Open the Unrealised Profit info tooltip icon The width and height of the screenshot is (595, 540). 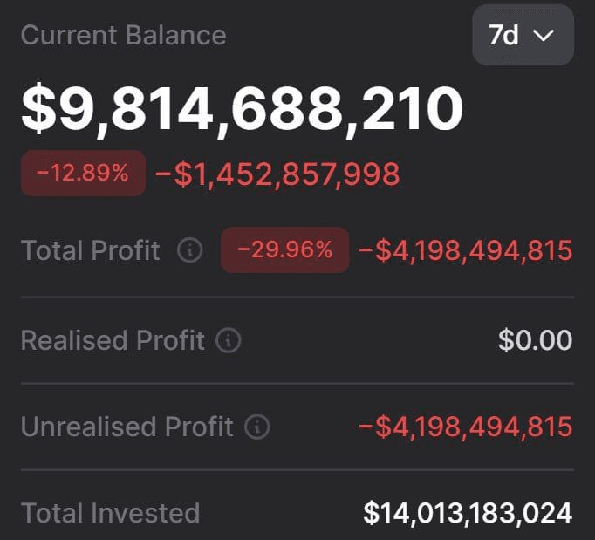point(257,427)
